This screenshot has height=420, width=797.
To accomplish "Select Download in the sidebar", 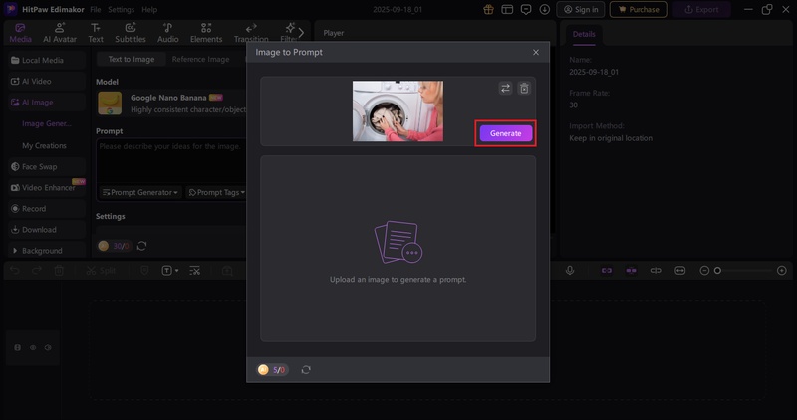I will pyautogui.click(x=47, y=230).
